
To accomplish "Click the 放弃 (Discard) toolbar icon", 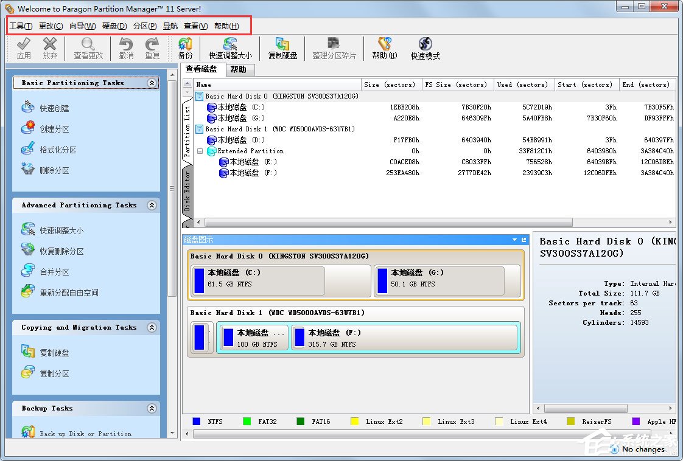I will coord(50,48).
